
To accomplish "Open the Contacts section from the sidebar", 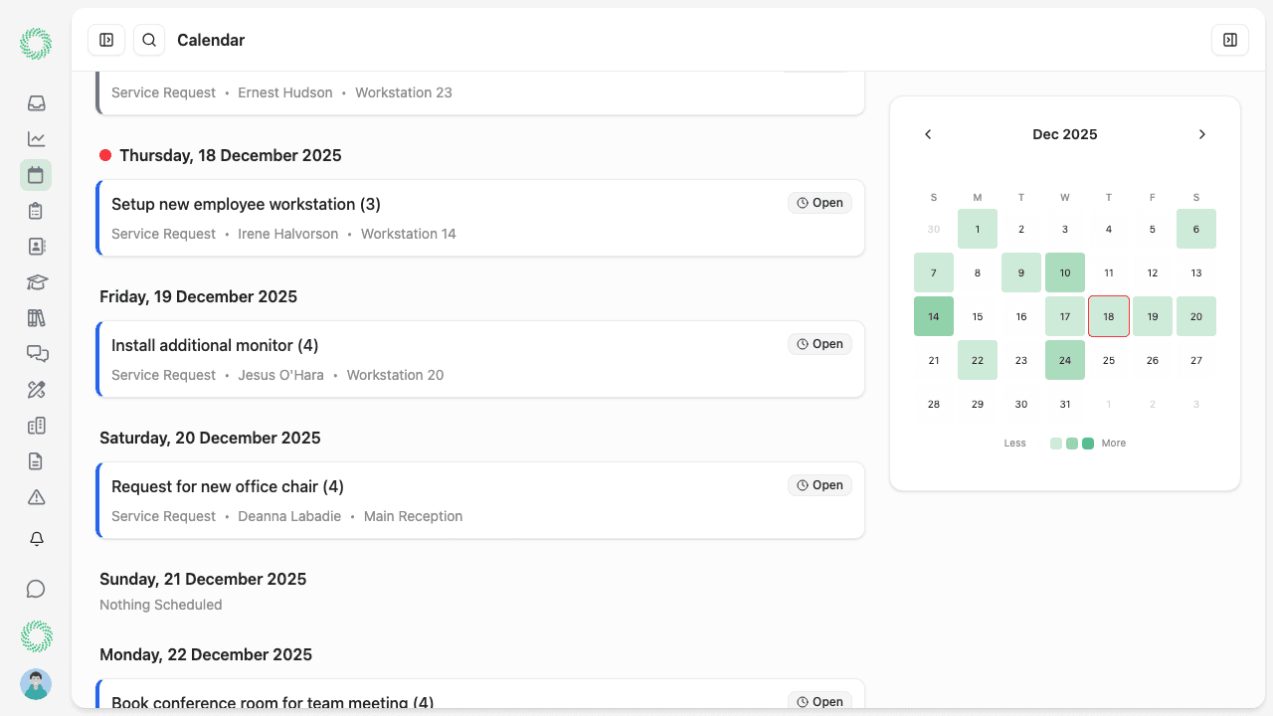I will 36,246.
